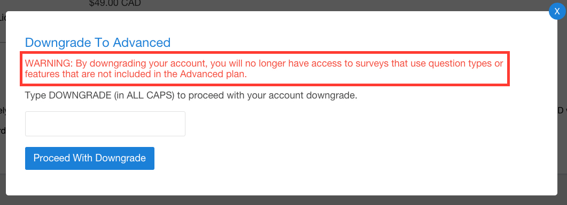
Task: Click the red WARNING message text
Action: coord(264,69)
